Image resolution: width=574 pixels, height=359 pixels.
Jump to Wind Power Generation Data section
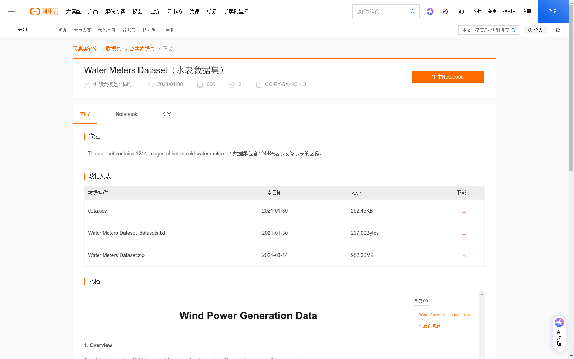(x=444, y=315)
